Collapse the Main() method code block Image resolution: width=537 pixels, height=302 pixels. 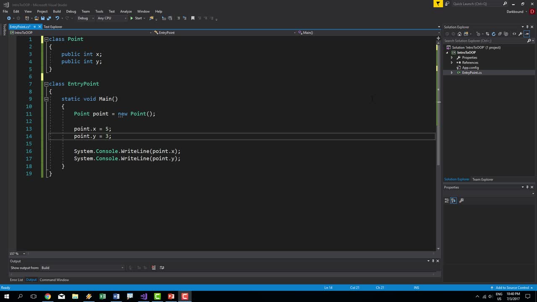(47, 99)
